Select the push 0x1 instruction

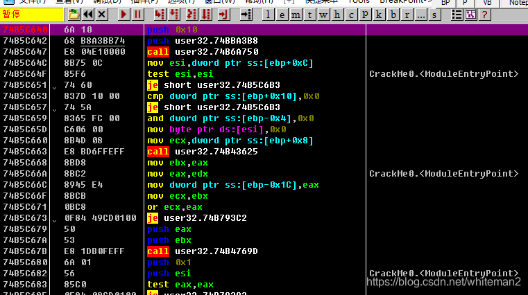pos(169,262)
